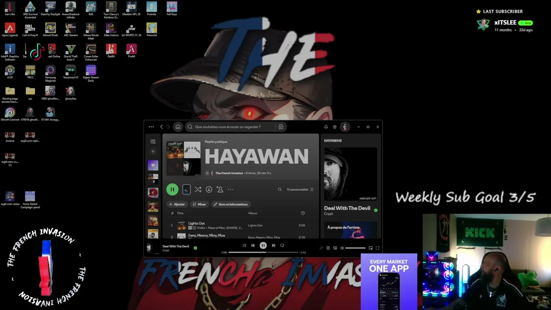Search within the HAYAWAN playlist
This screenshot has width=551, height=310.
point(279,189)
